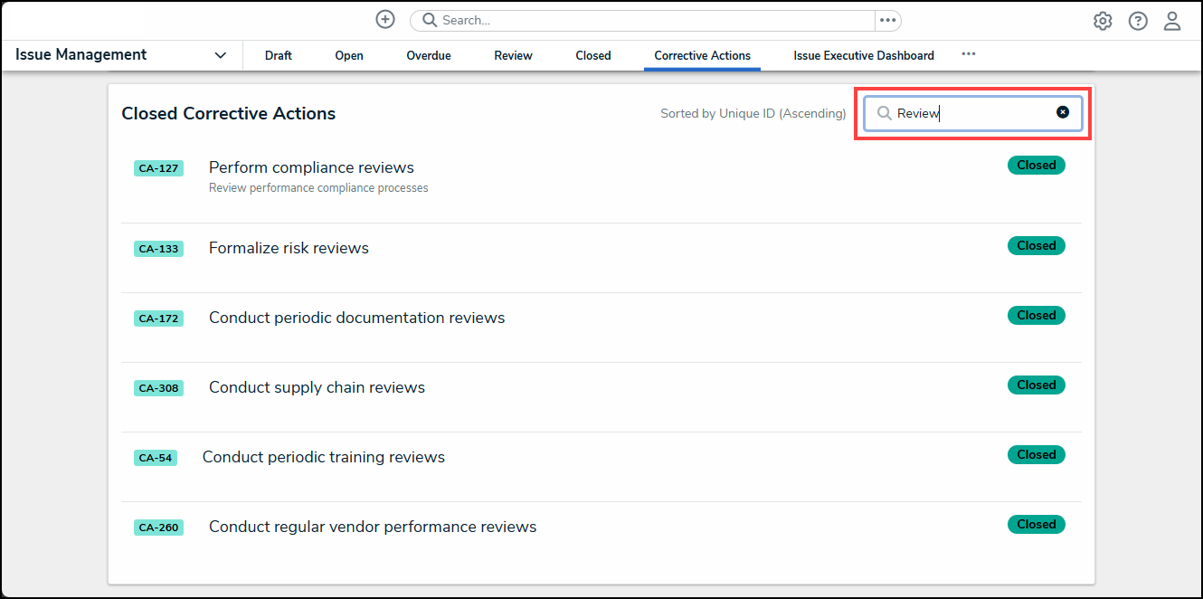Open the Closed tab

(593, 55)
